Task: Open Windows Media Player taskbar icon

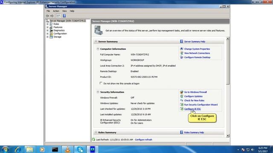Action: pyautogui.click(x=42, y=149)
